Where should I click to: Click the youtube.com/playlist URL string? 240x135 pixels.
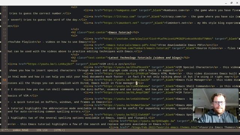pos(158,39)
